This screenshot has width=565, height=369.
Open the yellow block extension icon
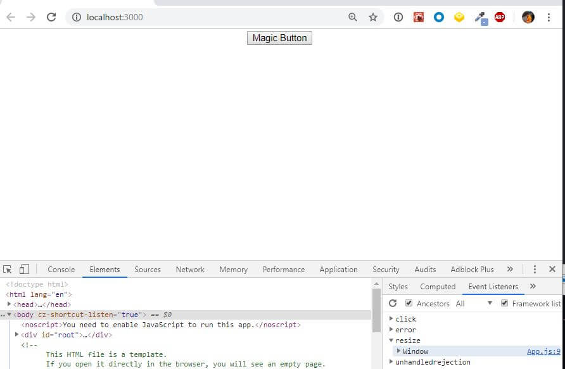point(459,17)
